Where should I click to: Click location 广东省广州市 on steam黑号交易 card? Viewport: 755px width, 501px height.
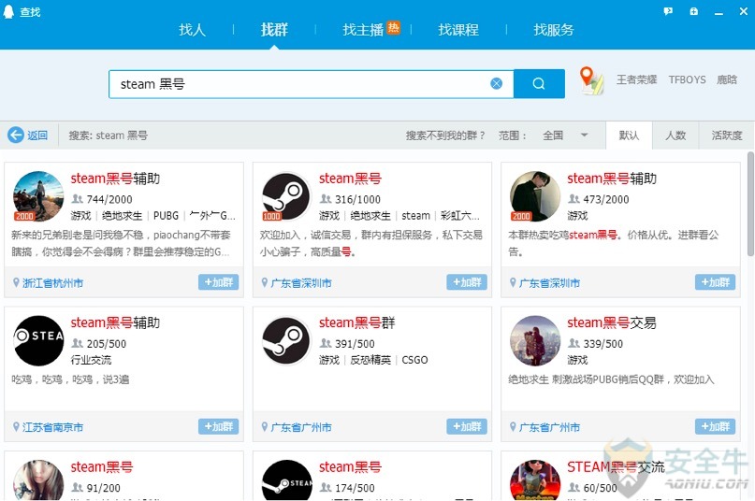(549, 427)
